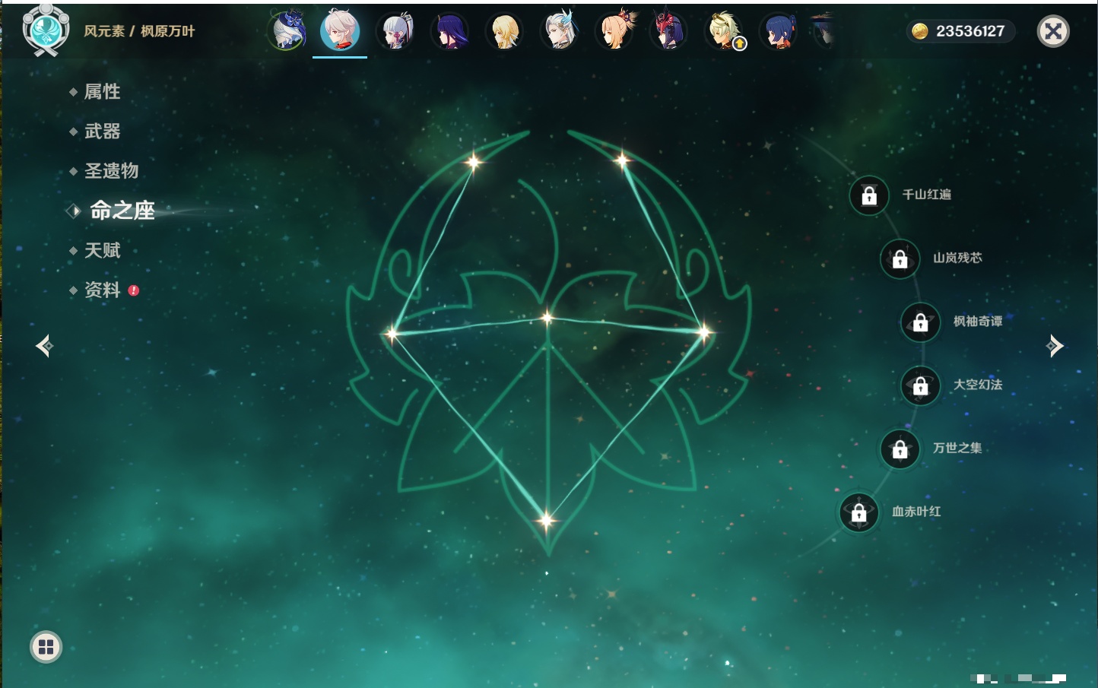Open the locked 山岚残芯 constellation node
The width and height of the screenshot is (1098, 688).
tap(900, 258)
